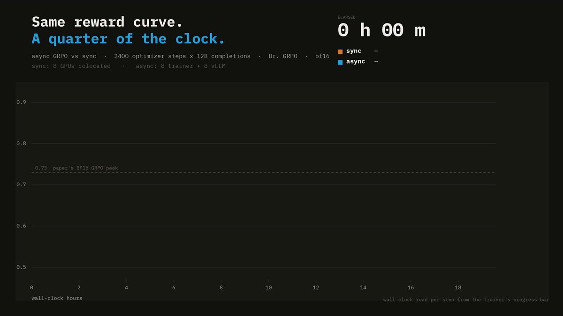Click the 0.6 y-axis tick label
The image size is (563, 316).
coord(21,226)
